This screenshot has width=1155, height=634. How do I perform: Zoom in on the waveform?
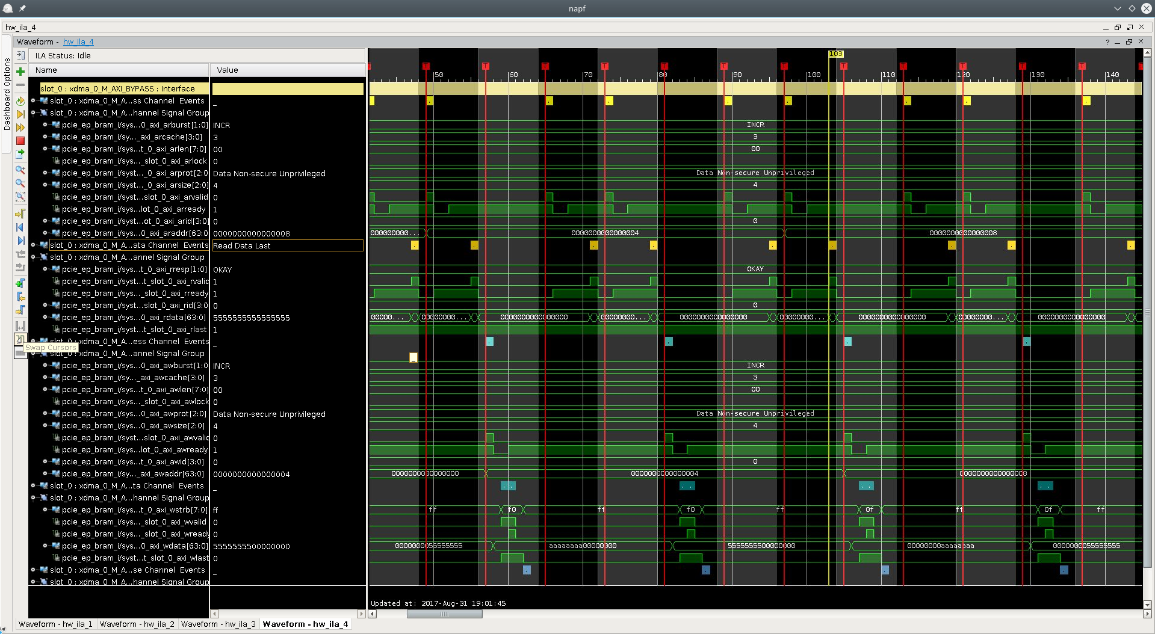point(20,170)
